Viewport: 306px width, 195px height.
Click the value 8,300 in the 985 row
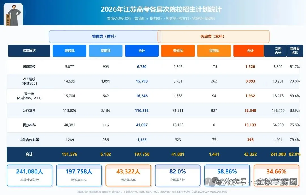[278, 66]
